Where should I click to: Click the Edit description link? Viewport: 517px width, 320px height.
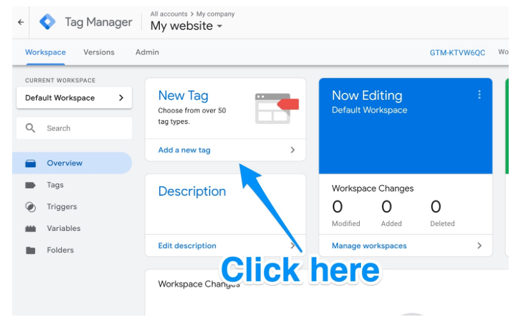(187, 246)
